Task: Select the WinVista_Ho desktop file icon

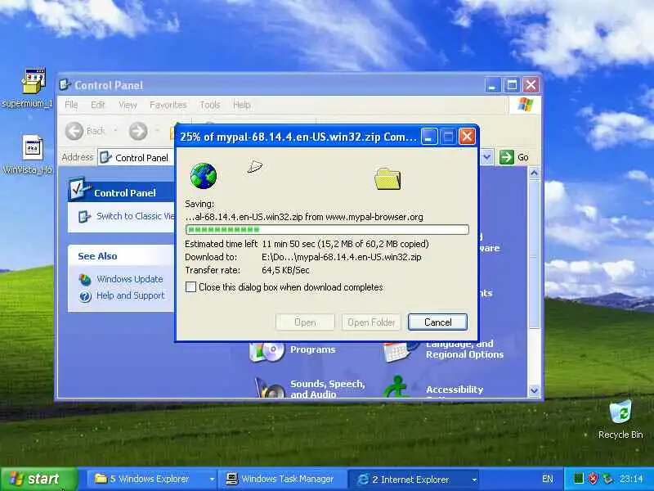Action: tap(33, 148)
